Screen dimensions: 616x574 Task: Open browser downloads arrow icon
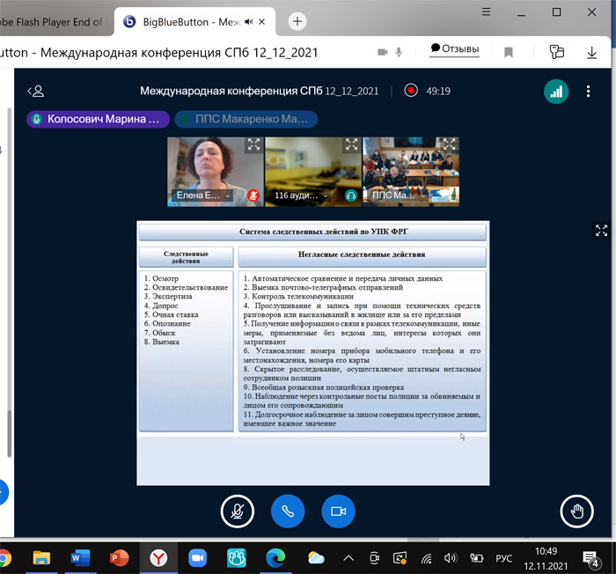[x=592, y=52]
